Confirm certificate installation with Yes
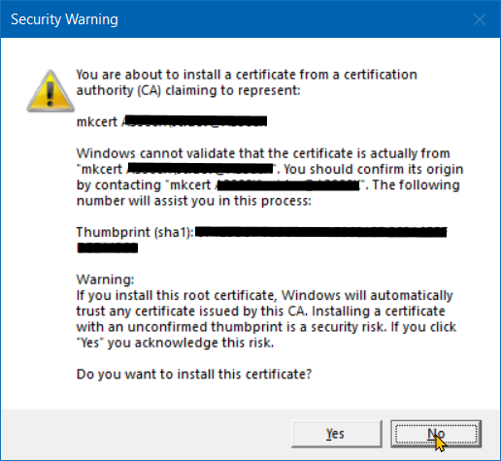This screenshot has height=461, width=501. pos(337,434)
